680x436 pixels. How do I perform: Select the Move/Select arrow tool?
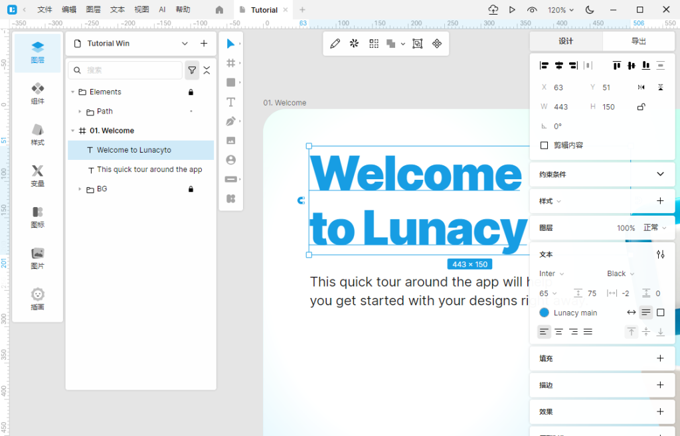point(230,43)
